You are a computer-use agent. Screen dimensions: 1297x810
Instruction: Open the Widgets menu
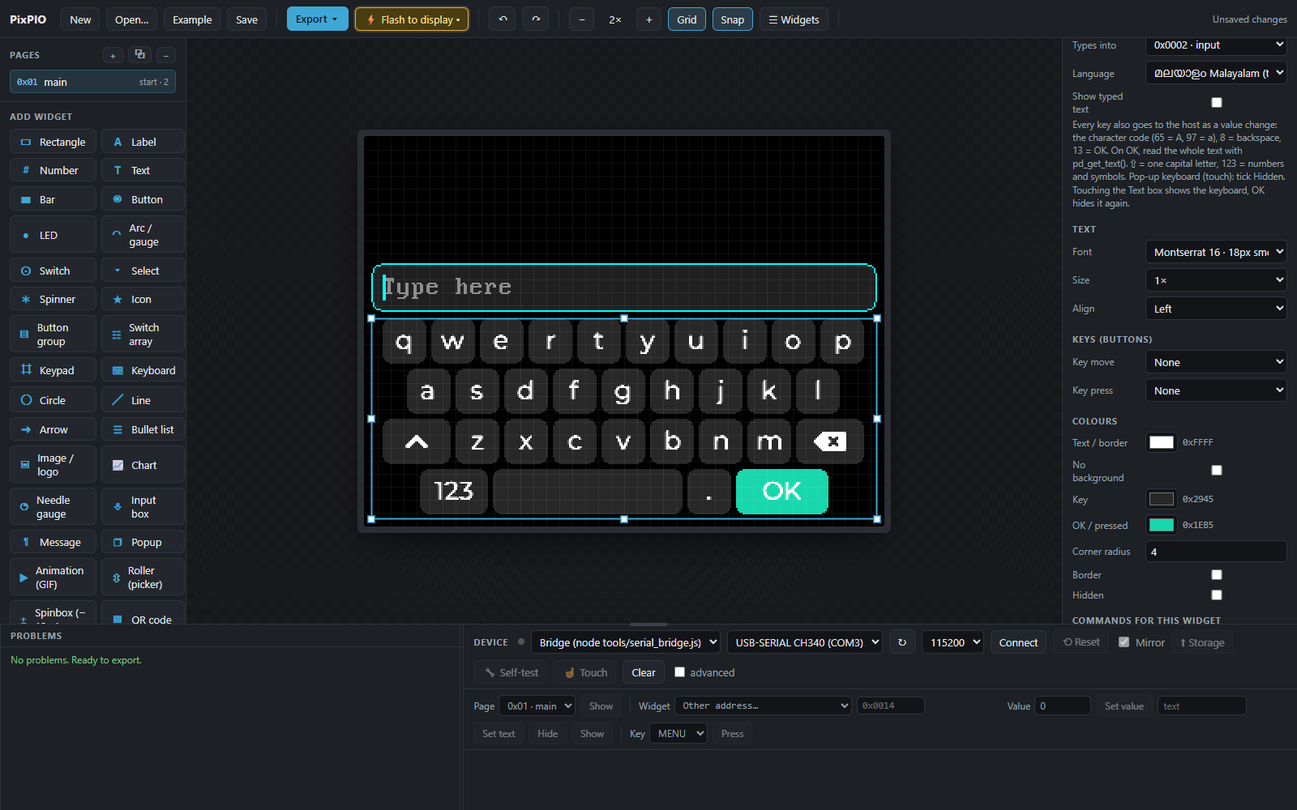click(x=794, y=19)
